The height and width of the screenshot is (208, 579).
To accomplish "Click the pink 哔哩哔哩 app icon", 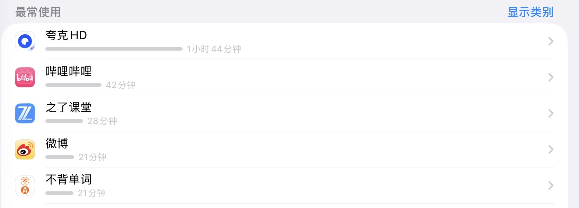I will (x=25, y=77).
